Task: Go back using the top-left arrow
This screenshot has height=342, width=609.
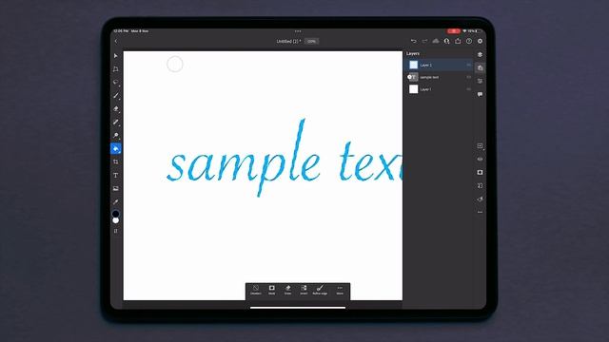Action: pos(116,41)
